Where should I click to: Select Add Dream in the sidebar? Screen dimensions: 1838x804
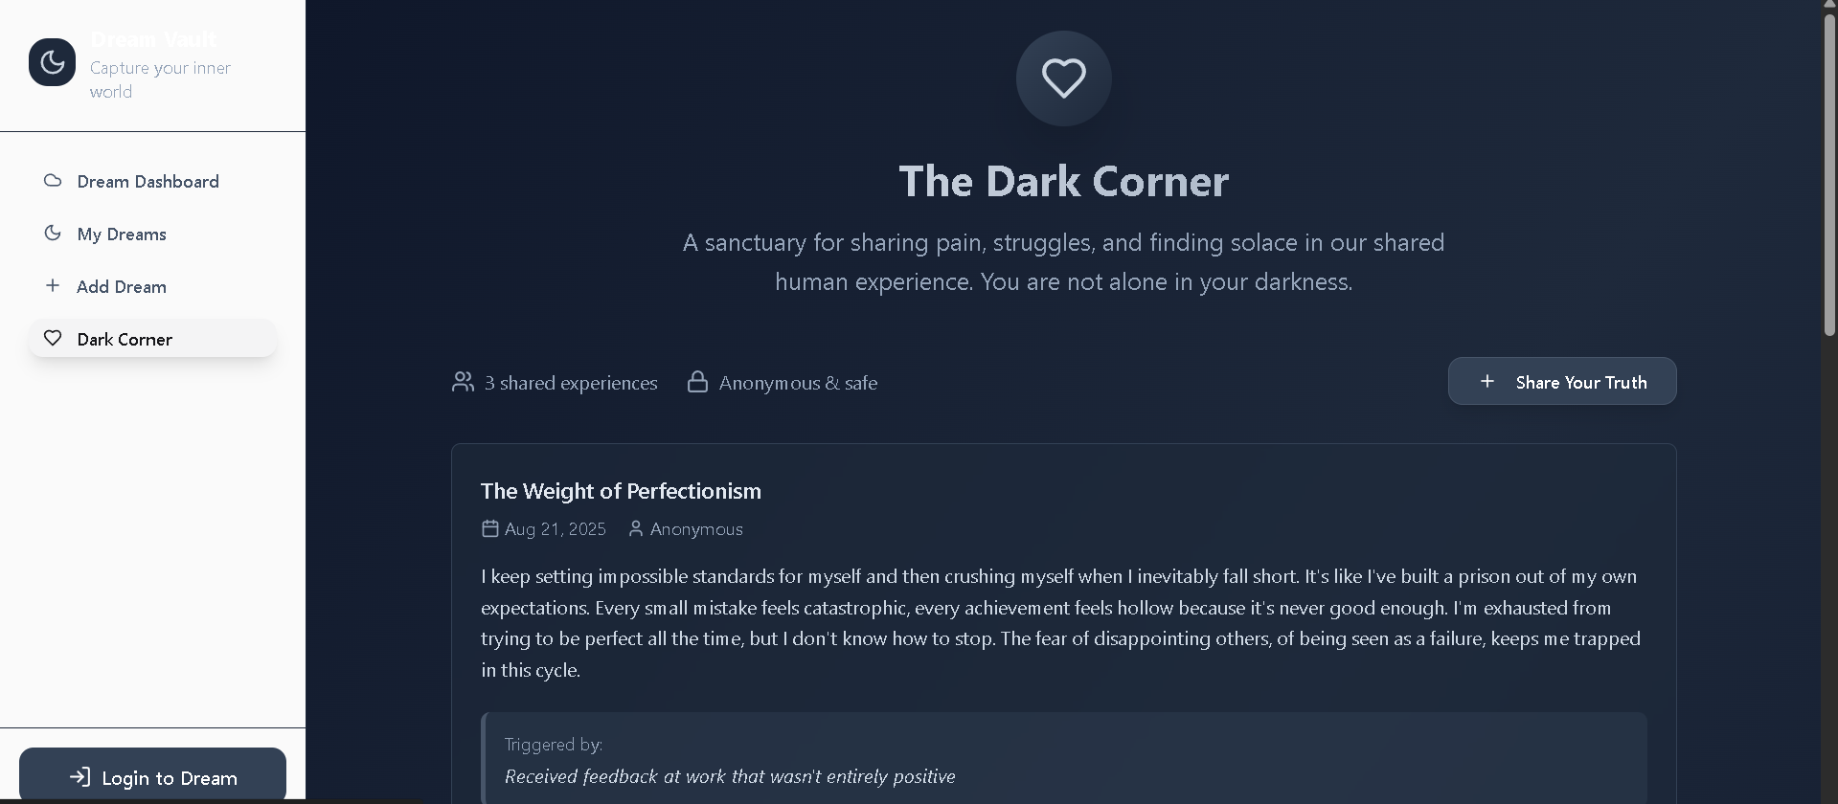click(x=122, y=287)
